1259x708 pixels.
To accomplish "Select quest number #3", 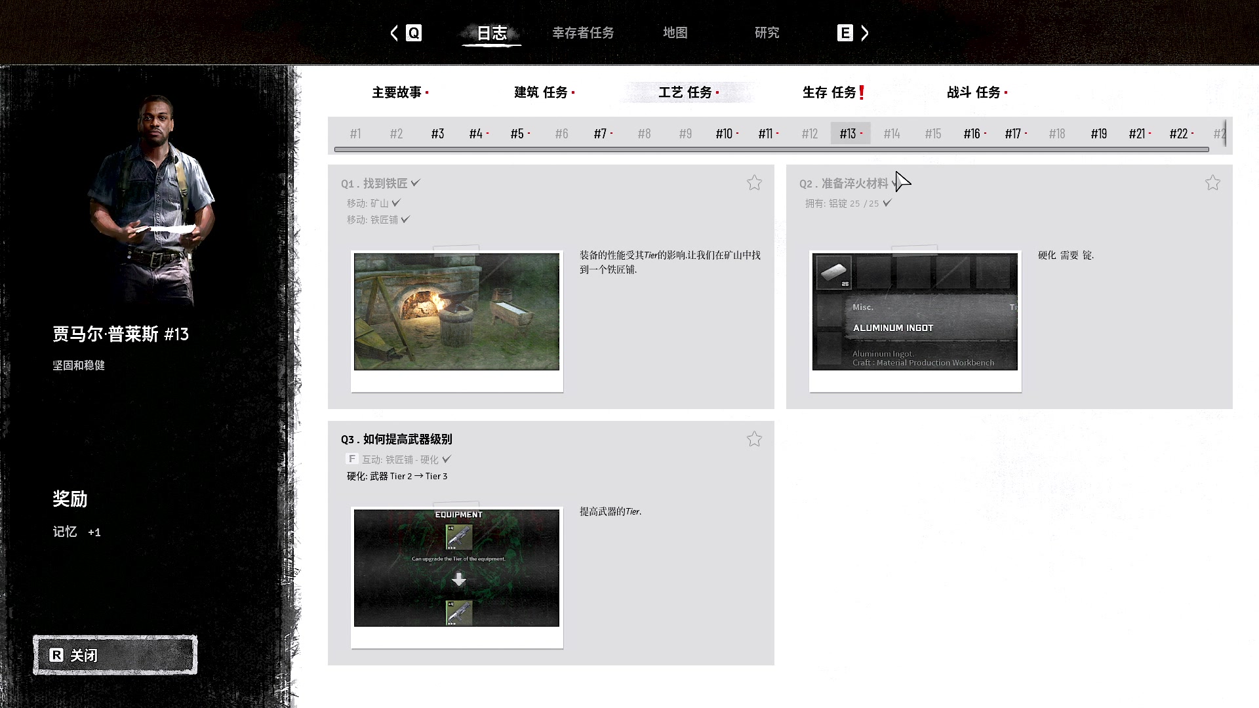I will (437, 134).
